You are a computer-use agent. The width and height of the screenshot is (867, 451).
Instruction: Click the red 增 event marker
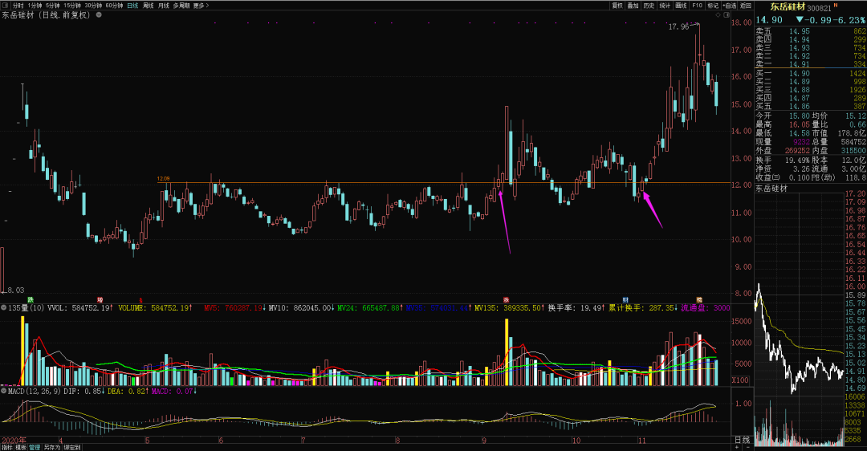pos(100,299)
